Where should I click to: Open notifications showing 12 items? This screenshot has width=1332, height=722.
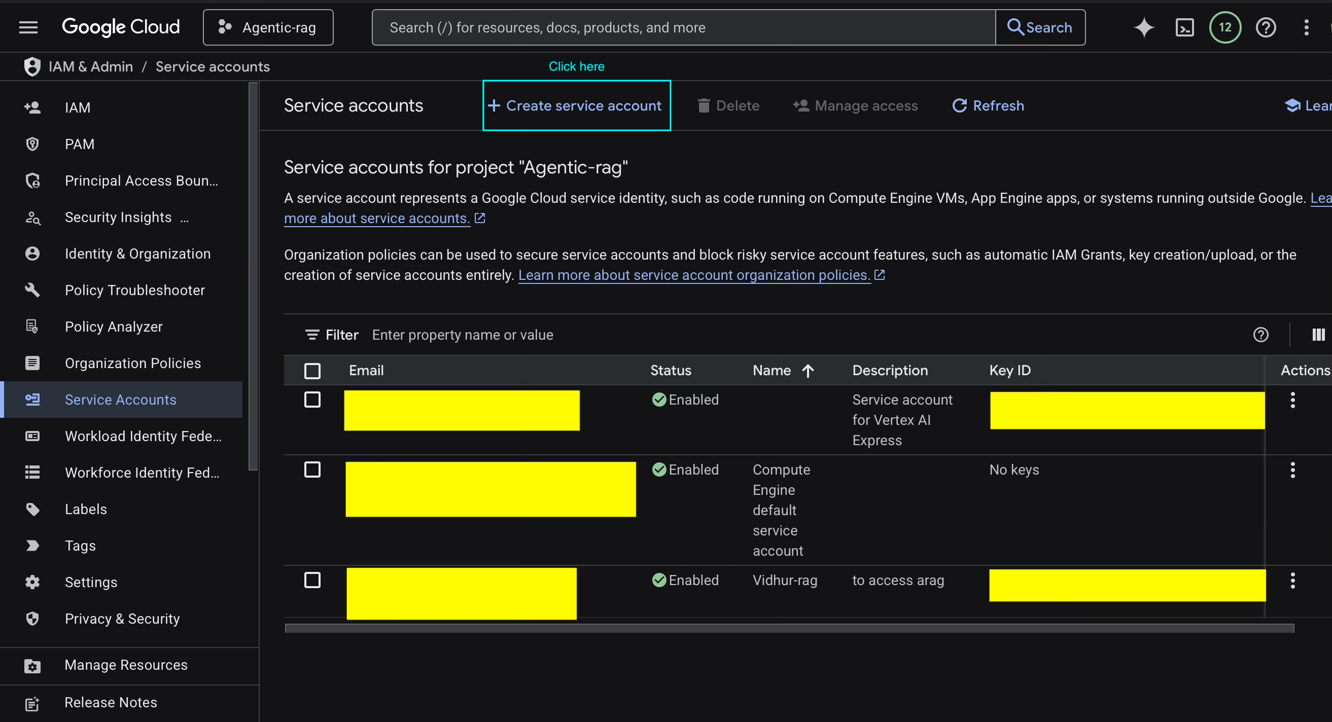coord(1225,27)
